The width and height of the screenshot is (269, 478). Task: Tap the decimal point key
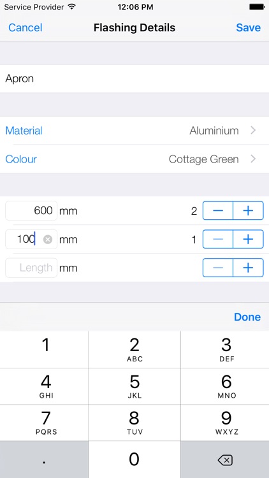click(44, 460)
